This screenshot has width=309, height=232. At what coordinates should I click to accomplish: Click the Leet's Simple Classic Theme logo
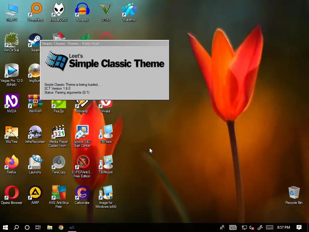(105, 61)
